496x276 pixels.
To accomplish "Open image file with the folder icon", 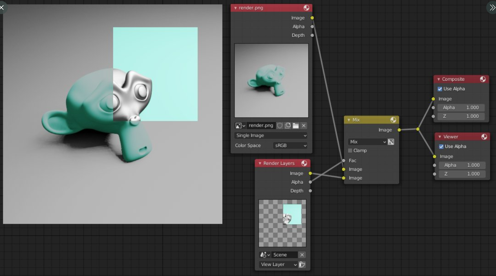I will [296, 126].
